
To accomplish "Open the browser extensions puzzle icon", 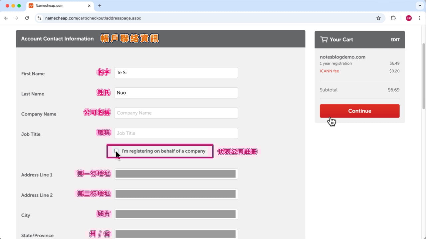I will coord(393,18).
